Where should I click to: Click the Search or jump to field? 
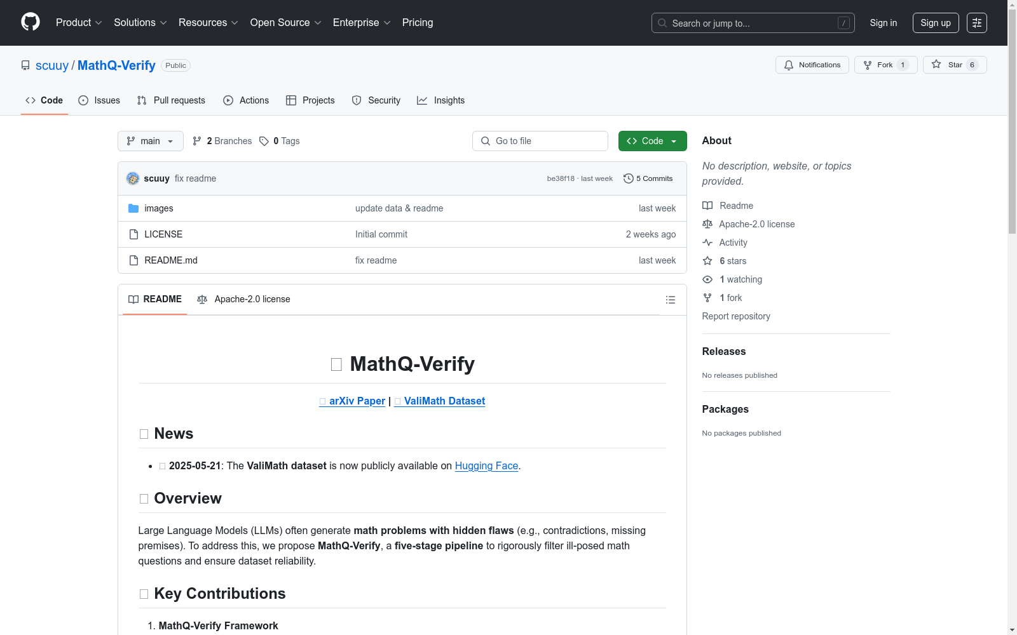753,23
